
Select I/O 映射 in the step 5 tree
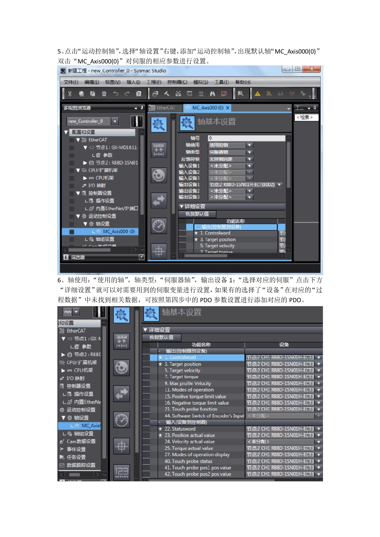[97, 186]
